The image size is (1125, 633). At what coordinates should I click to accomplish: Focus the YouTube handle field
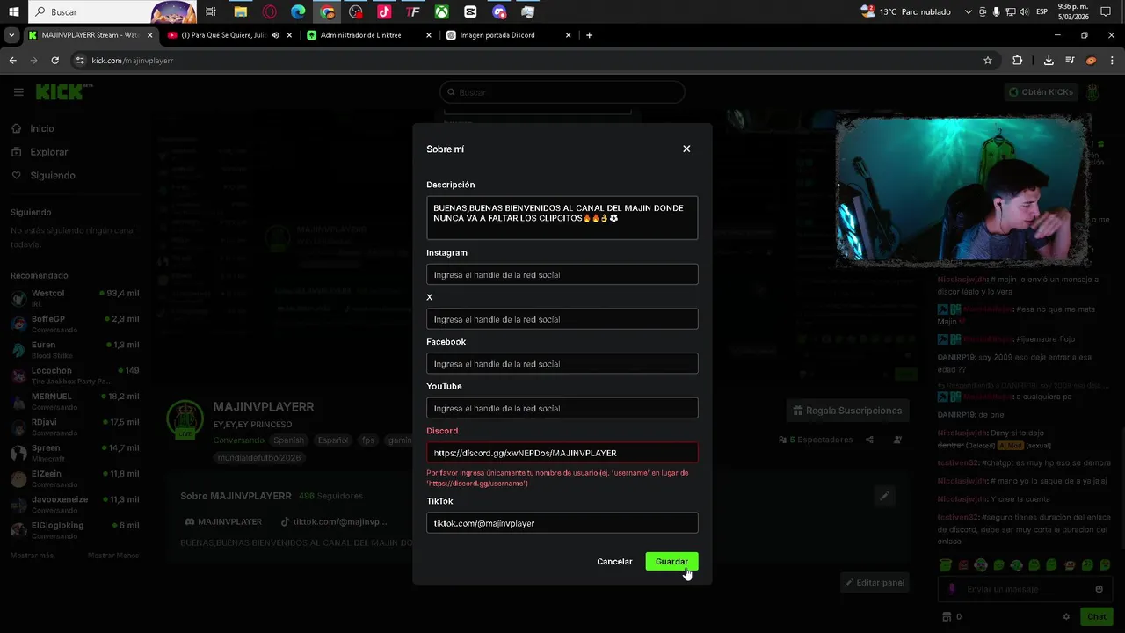click(x=562, y=408)
